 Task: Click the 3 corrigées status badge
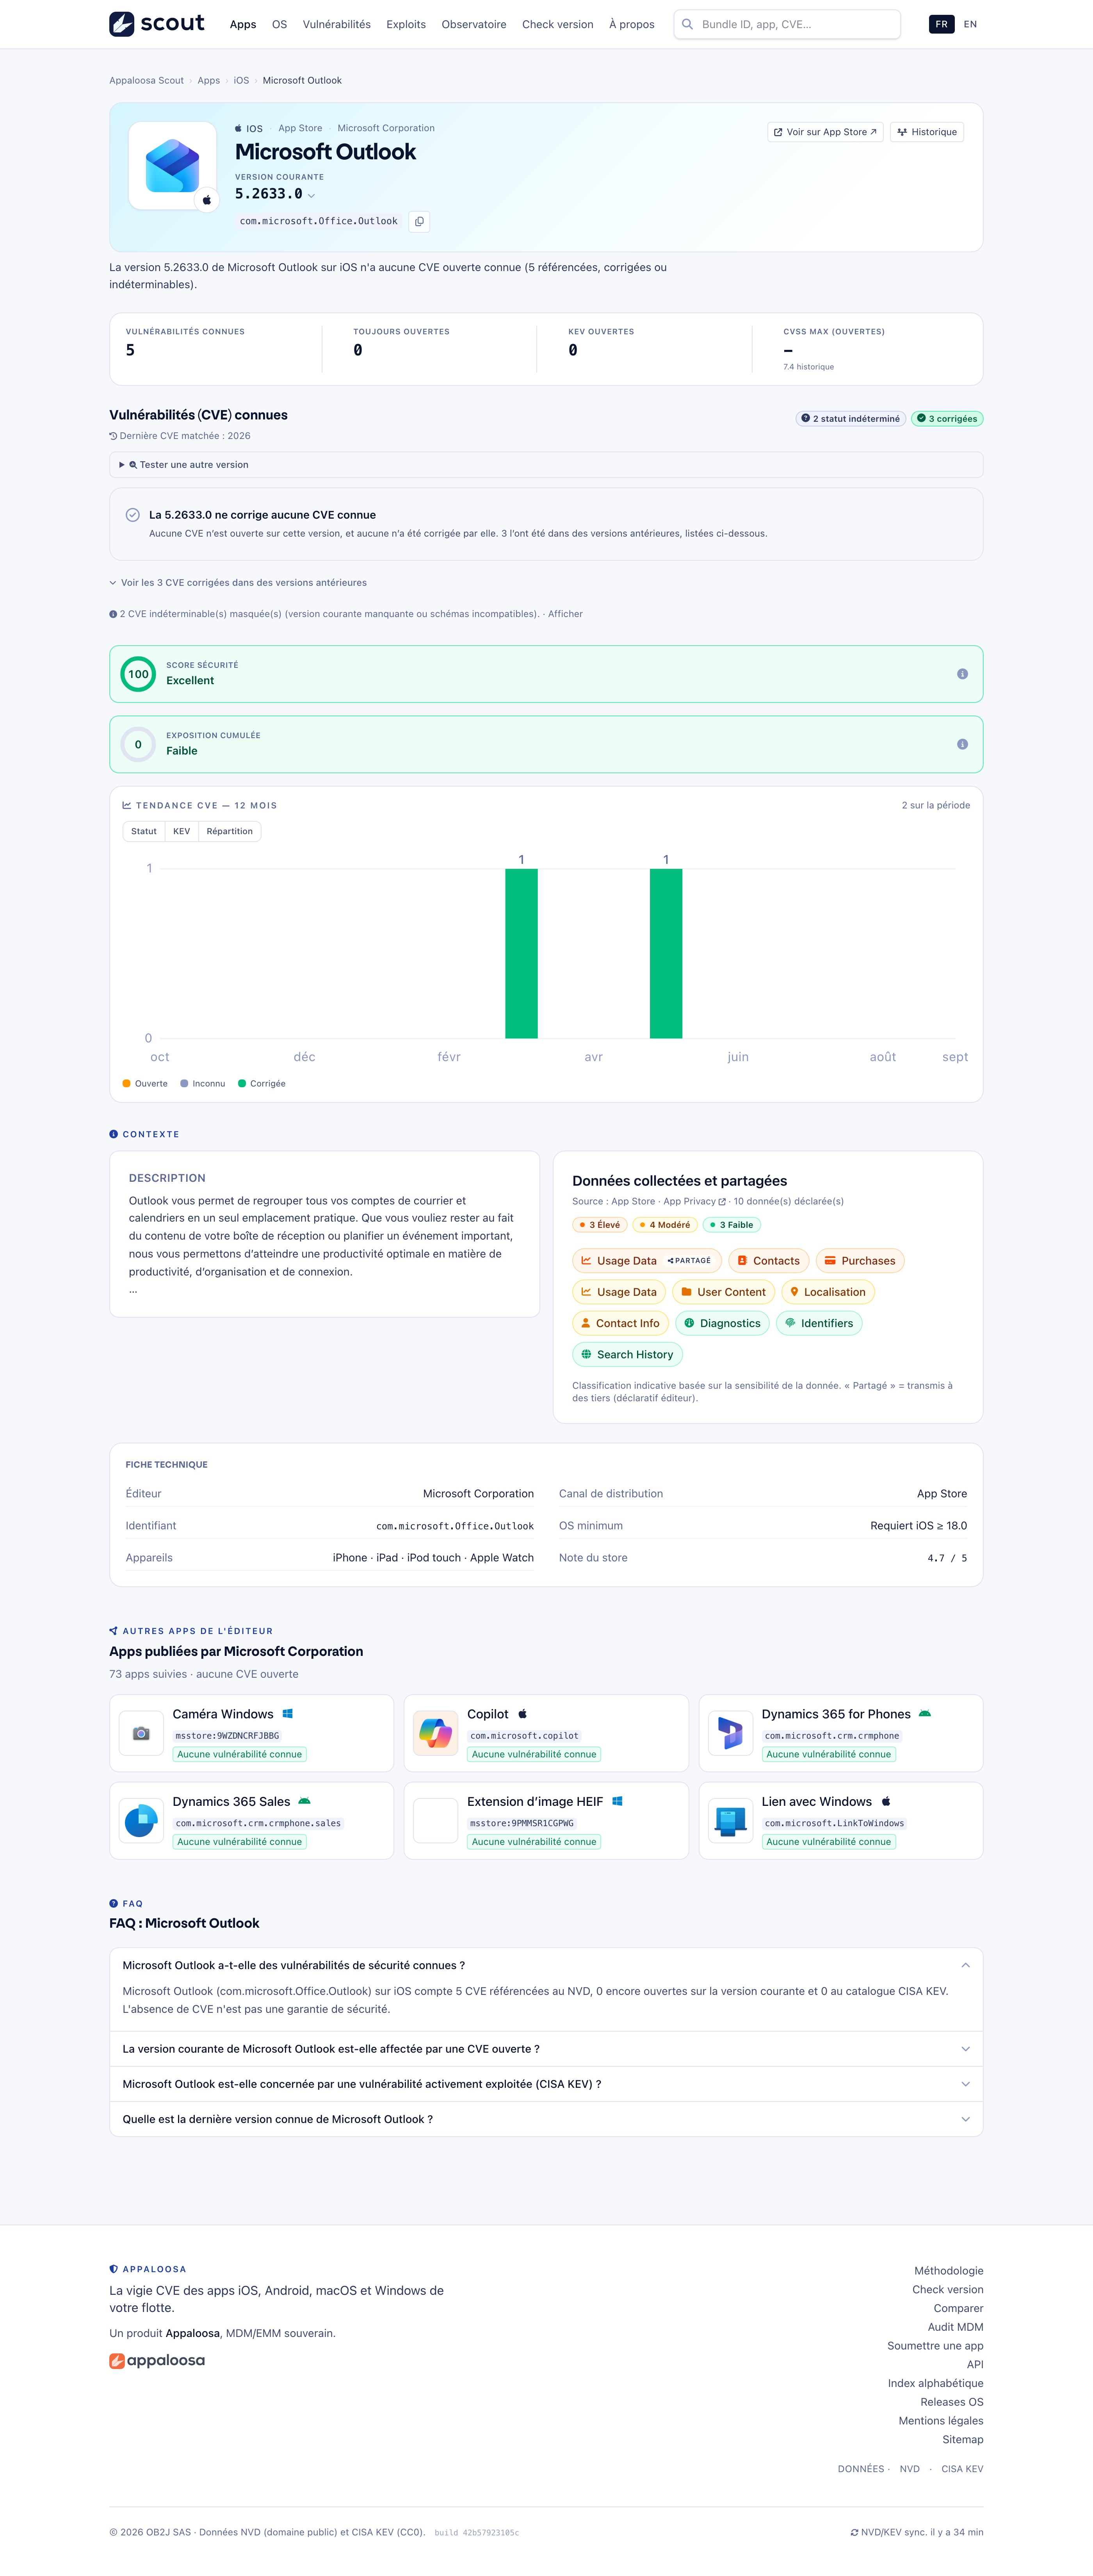tap(947, 419)
